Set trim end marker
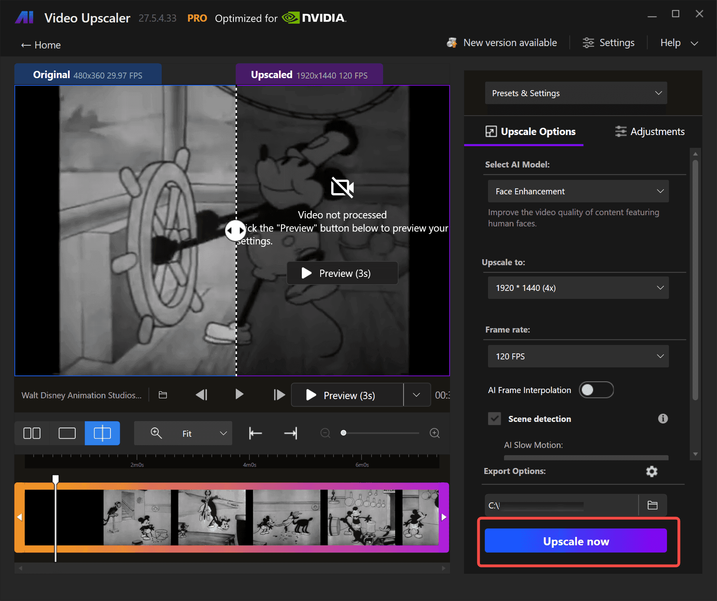Viewport: 717px width, 601px height. point(291,433)
